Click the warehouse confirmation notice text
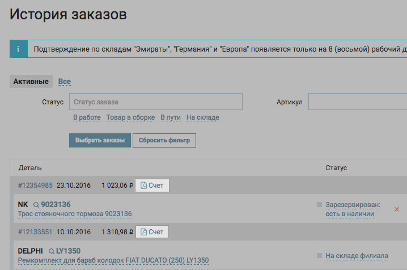This screenshot has height=270, width=407. [x=220, y=49]
